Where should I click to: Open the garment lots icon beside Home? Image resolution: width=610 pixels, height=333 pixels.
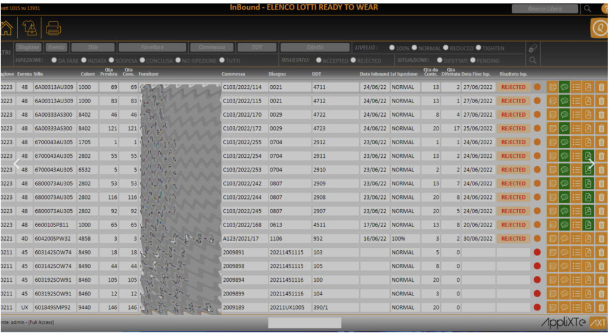click(30, 27)
